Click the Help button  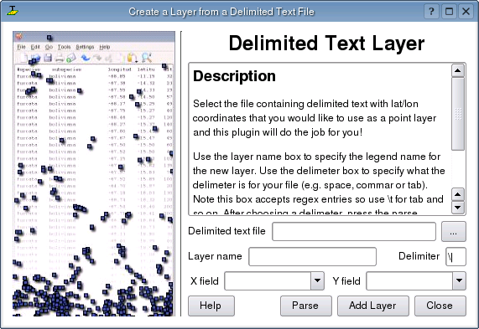pyautogui.click(x=211, y=306)
